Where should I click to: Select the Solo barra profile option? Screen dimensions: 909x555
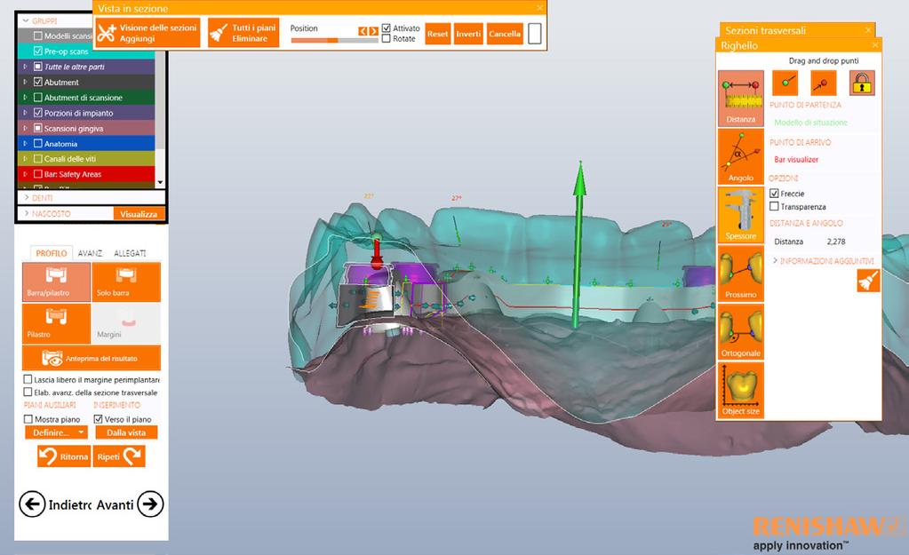click(126, 281)
